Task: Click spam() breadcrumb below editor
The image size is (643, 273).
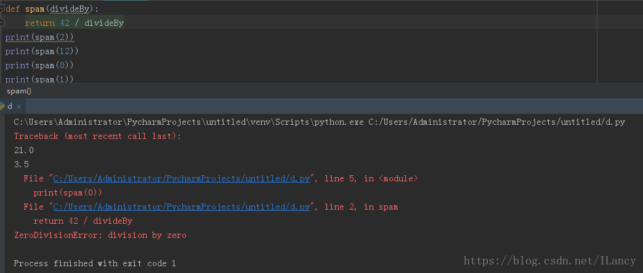Action: tap(19, 91)
